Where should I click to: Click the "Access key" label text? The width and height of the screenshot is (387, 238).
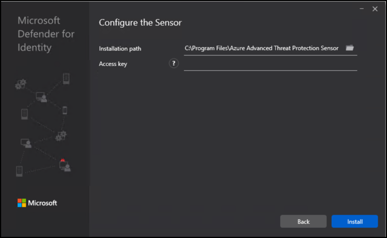click(113, 64)
